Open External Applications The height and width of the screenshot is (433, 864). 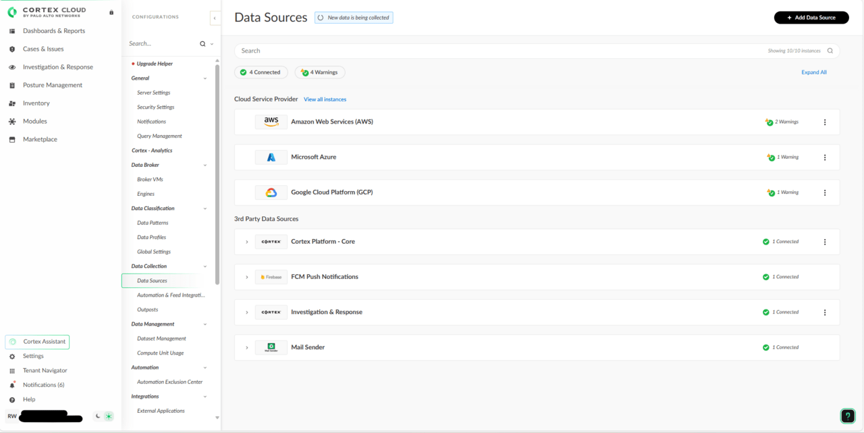tap(161, 411)
